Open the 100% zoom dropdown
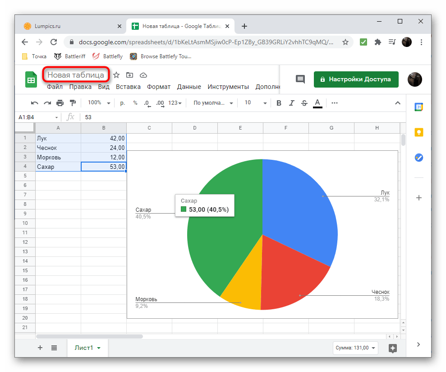Screen dimensions: 446x372 [x=99, y=103]
